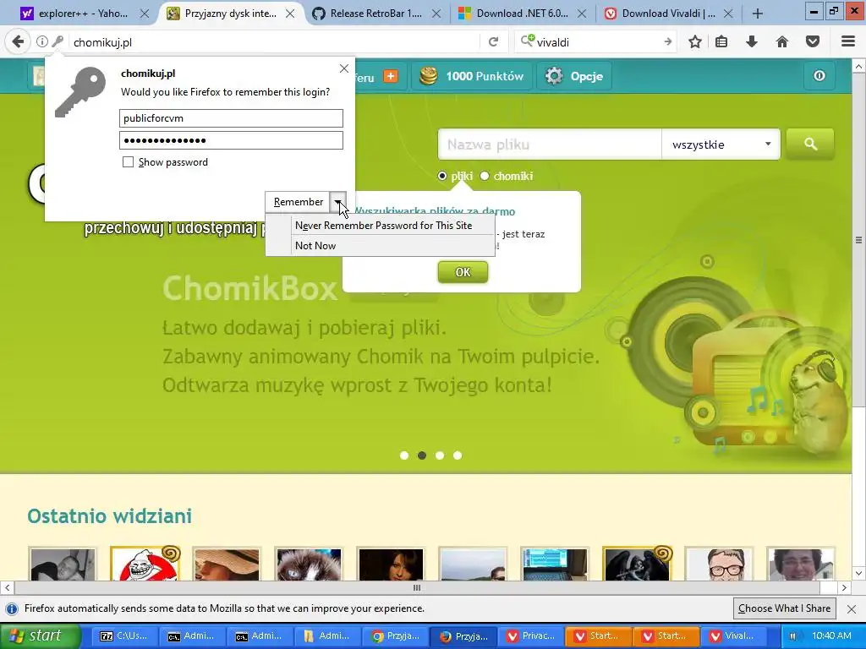Open the glasses man user thumbnail

719,564
